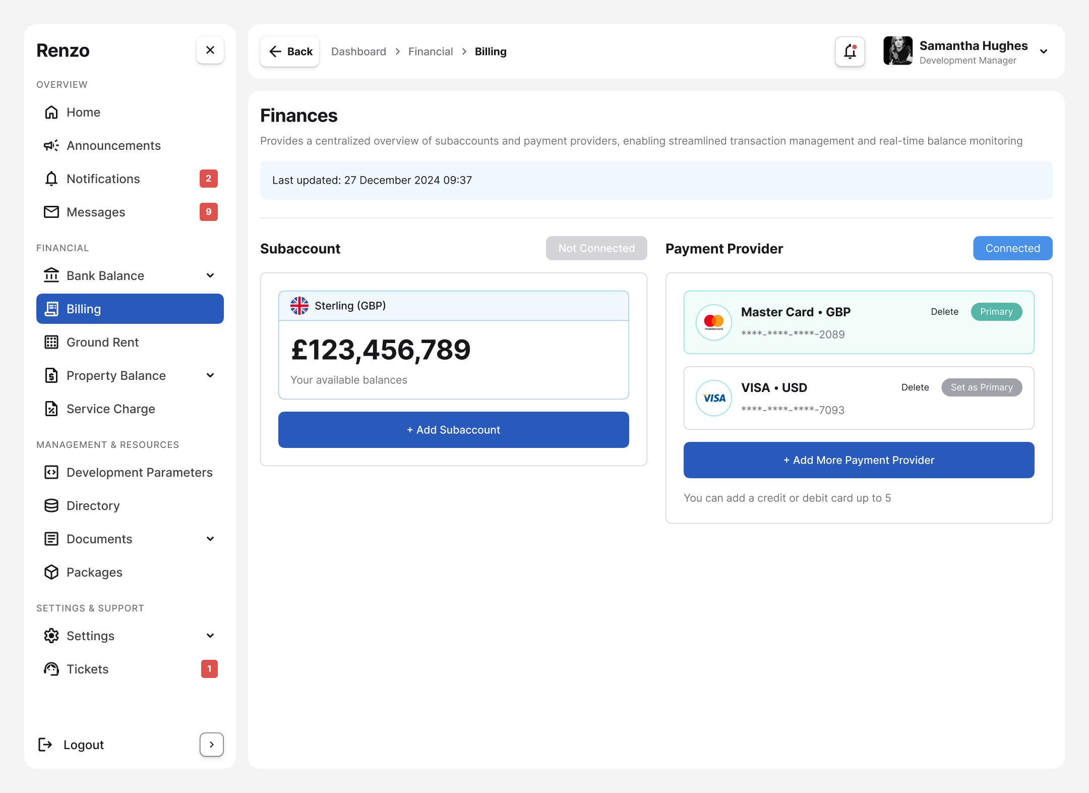Image resolution: width=1089 pixels, height=793 pixels.
Task: Open Service Charge document icon
Action: tap(51, 409)
